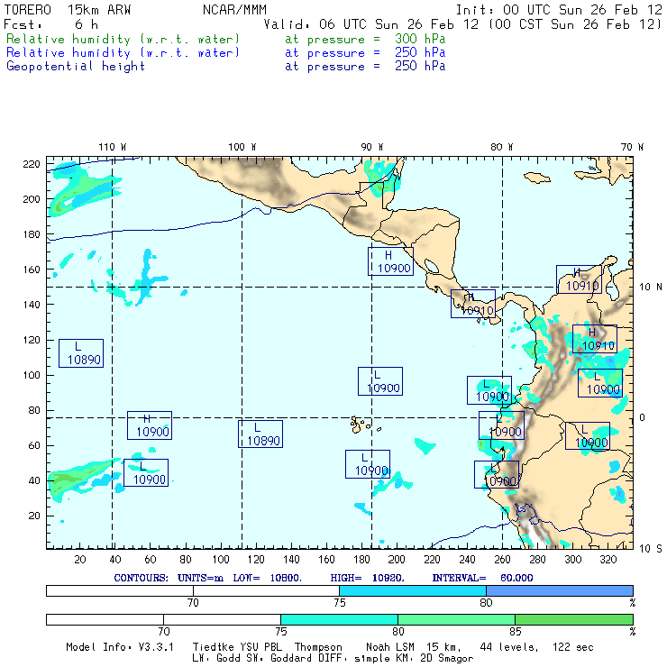Image resolution: width=667 pixels, height=667 pixels.
Task: Click the 'Tiedtke' scheme label
Action: pyautogui.click(x=213, y=647)
